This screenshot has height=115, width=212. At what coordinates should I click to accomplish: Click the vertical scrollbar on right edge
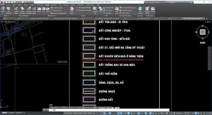coord(209,58)
